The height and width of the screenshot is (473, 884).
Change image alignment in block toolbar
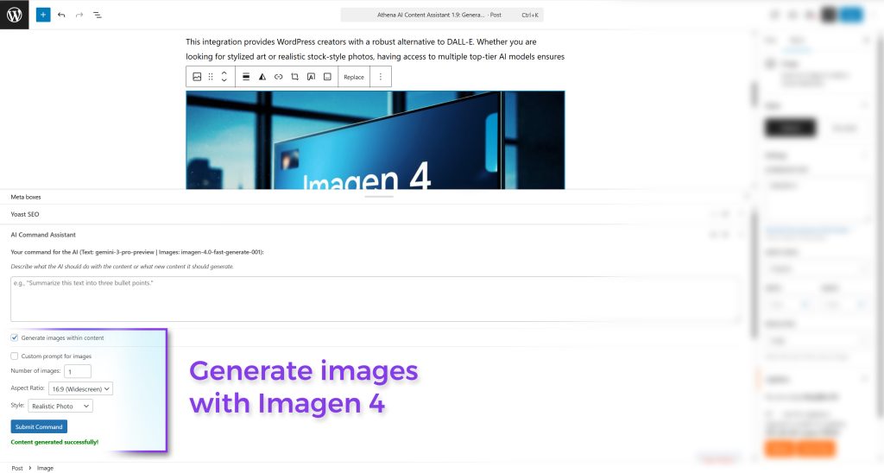pos(246,77)
